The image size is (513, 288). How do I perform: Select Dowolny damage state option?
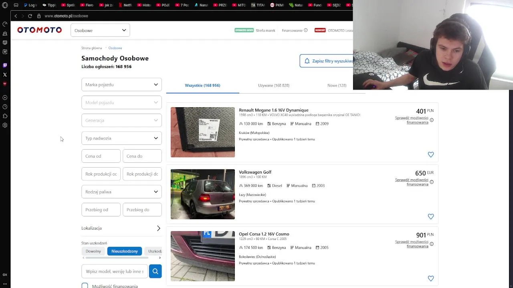[x=93, y=251]
